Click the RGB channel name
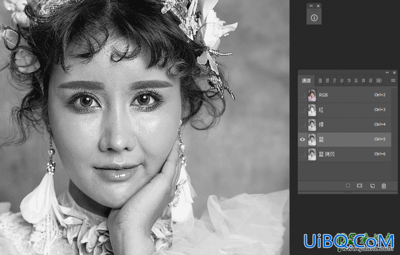The image size is (400, 255). tap(323, 95)
